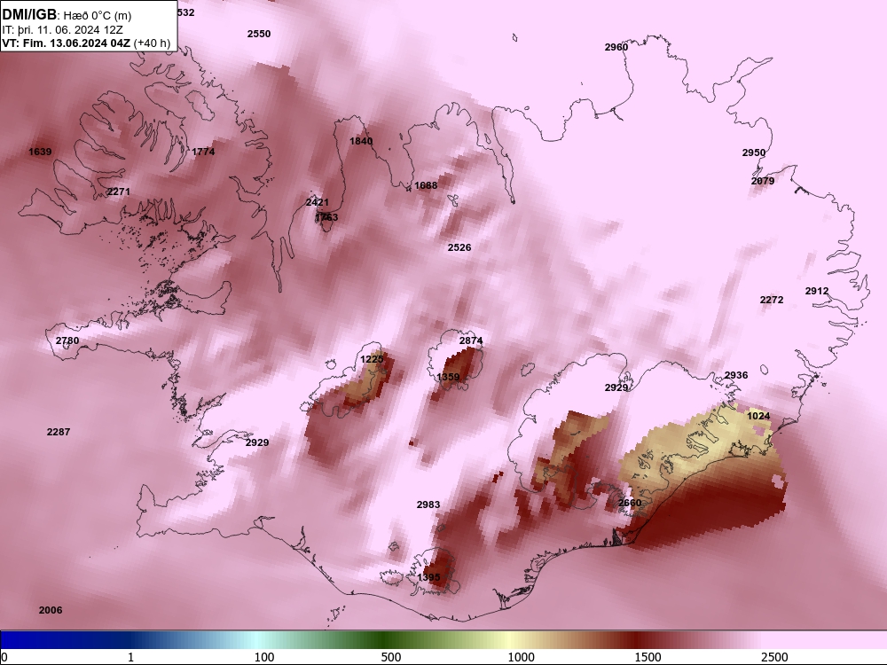Click the color scale tick label 1000
The image size is (887, 665).
(521, 657)
